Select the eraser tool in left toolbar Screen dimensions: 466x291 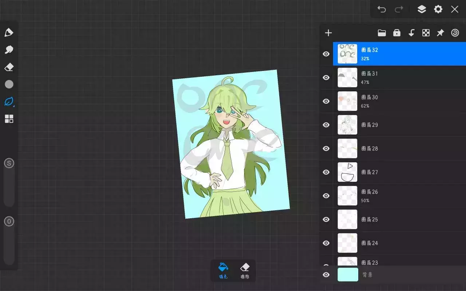(9, 67)
